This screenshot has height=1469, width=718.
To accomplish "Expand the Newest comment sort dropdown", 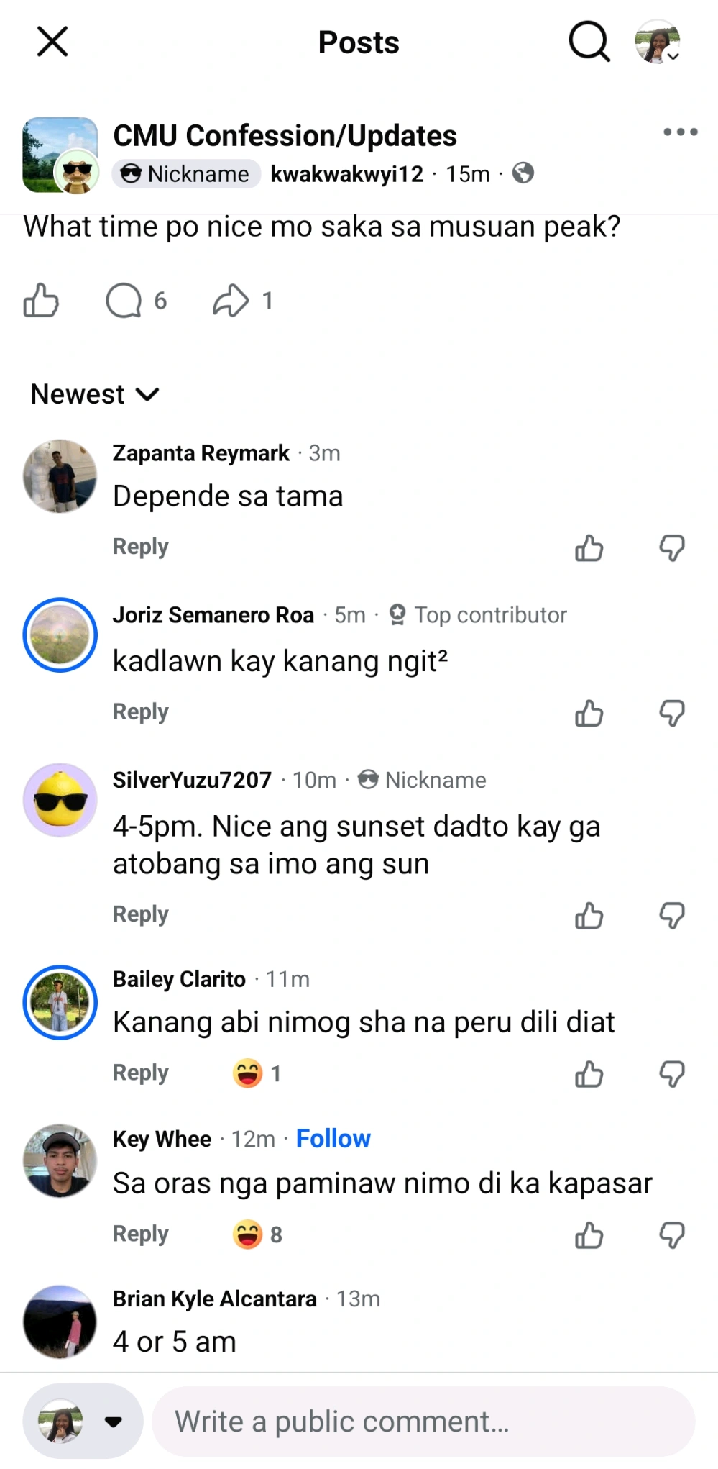I will [95, 394].
